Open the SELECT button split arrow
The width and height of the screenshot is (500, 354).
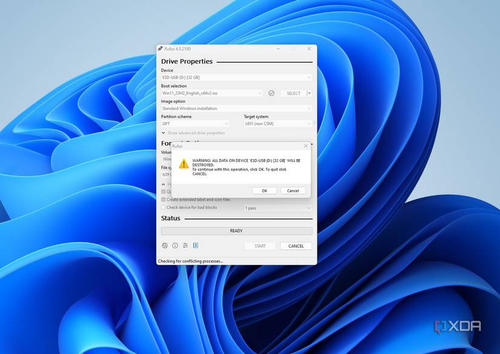[x=309, y=93]
